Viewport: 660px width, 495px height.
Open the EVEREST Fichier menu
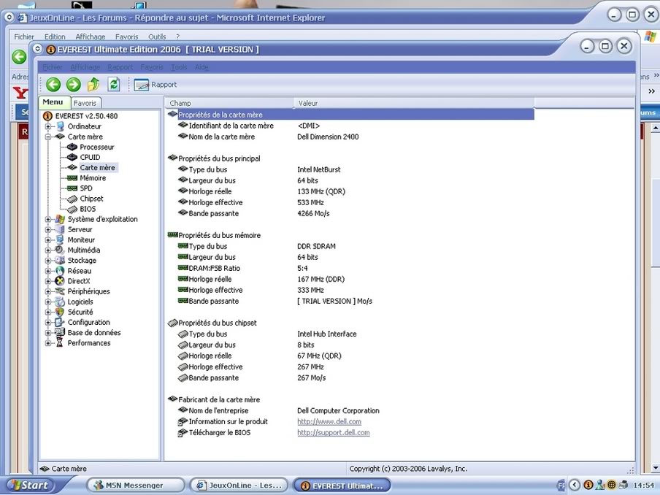(53, 67)
